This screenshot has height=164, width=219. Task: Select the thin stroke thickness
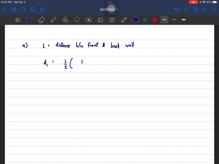174,20
